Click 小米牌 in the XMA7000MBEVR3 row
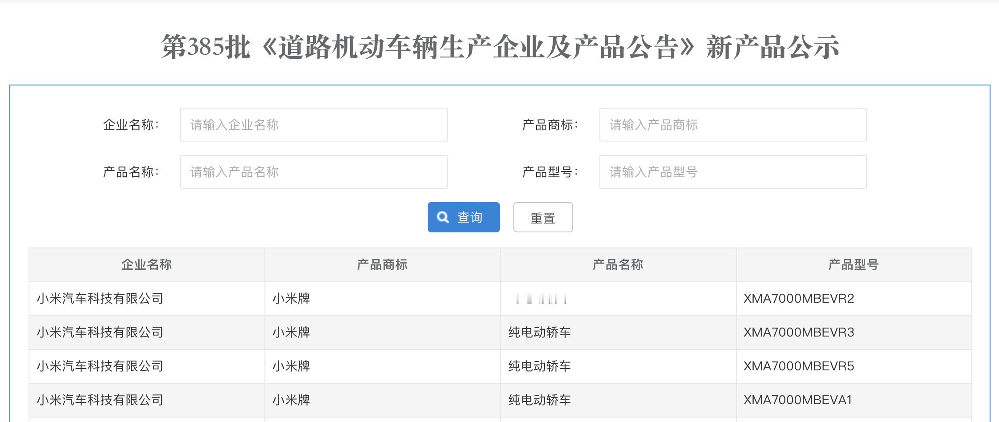Screen dimensions: 999x422 (x=291, y=332)
